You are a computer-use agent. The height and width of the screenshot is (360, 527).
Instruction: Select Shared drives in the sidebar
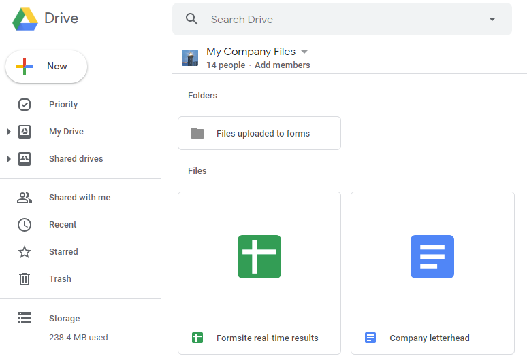point(76,159)
